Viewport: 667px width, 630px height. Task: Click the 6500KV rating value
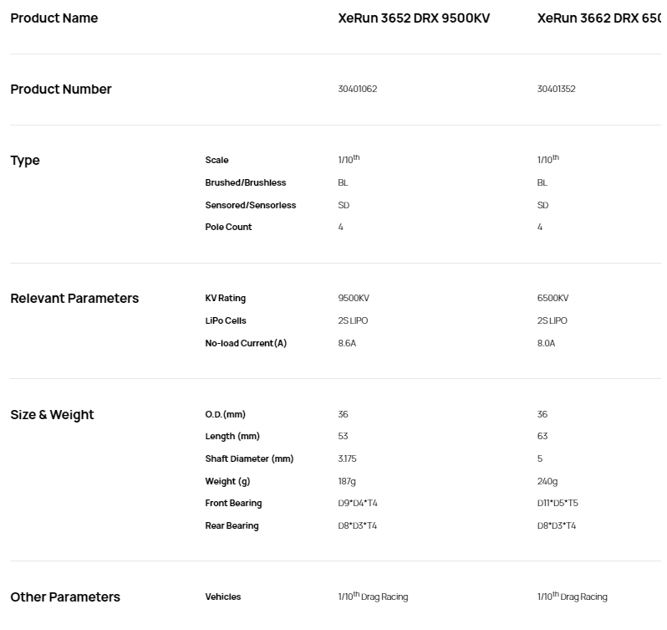(x=552, y=299)
